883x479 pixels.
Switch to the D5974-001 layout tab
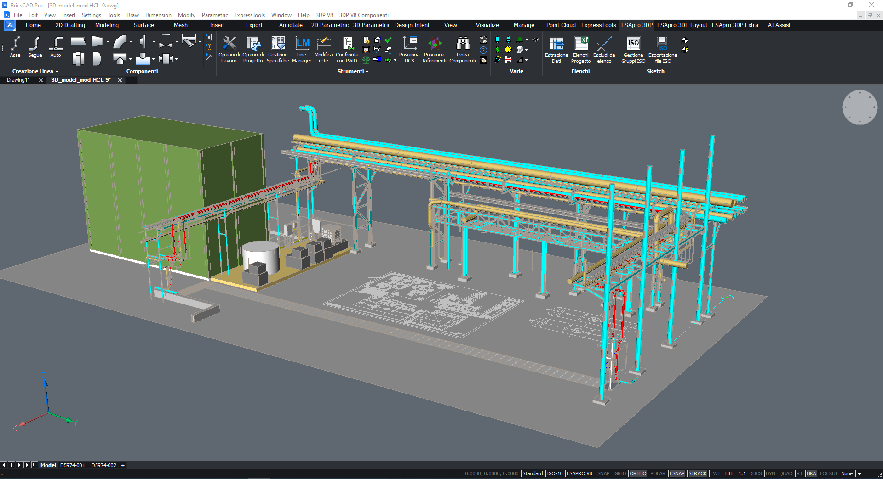[73, 465]
